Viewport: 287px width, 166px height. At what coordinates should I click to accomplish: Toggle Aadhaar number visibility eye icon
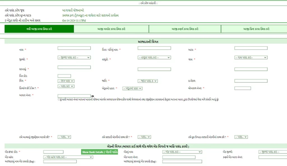coord(92,96)
